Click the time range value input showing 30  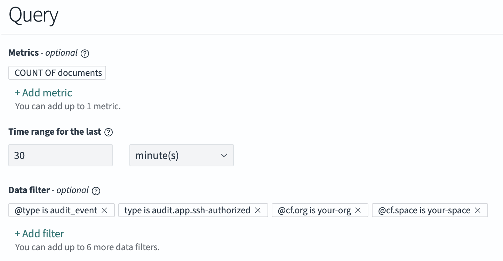60,155
